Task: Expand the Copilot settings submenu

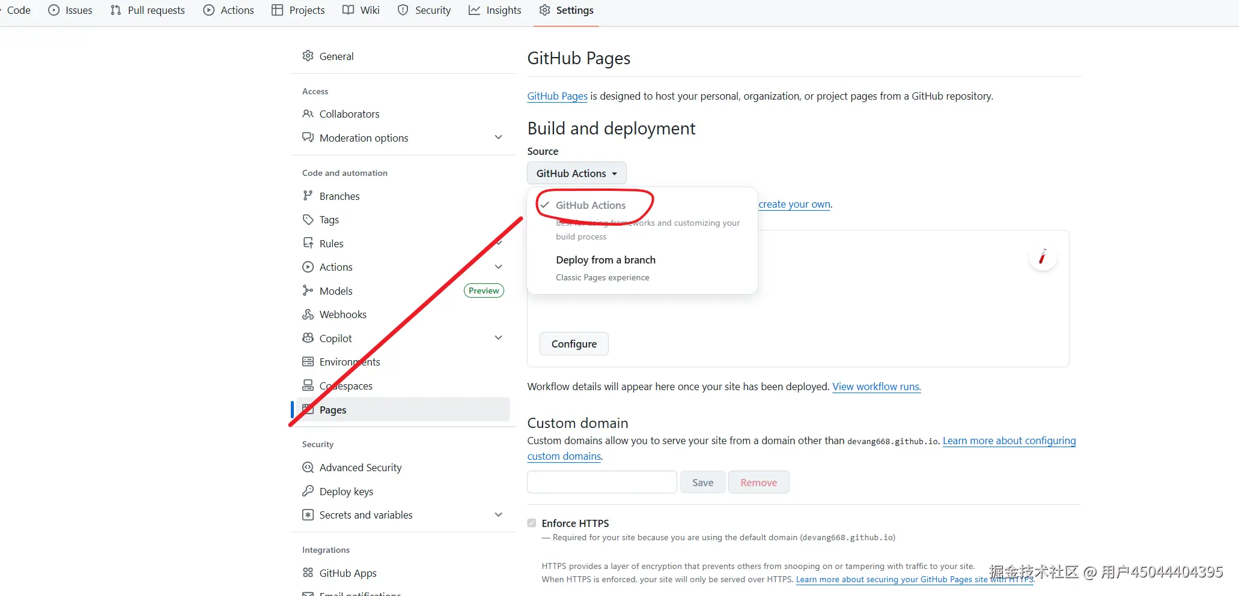Action: coord(499,338)
